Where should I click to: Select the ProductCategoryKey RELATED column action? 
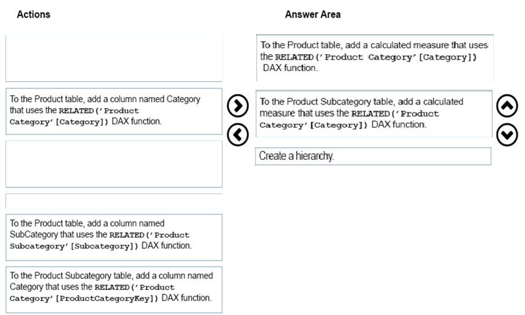(114, 289)
